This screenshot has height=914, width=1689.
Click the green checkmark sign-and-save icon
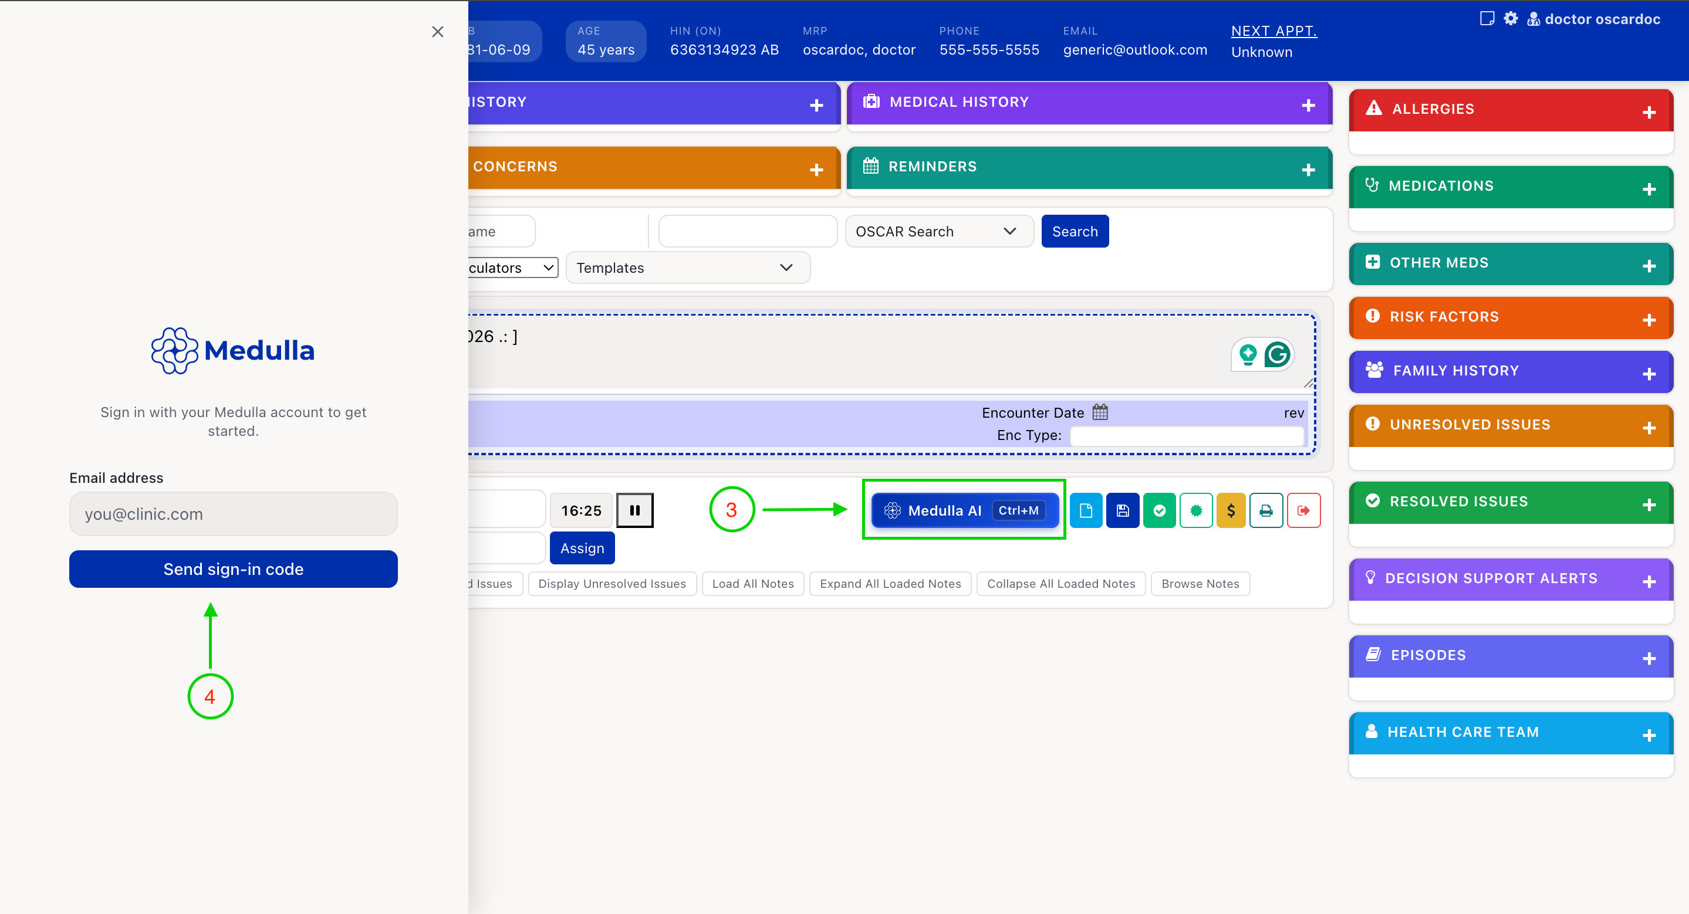1159,510
